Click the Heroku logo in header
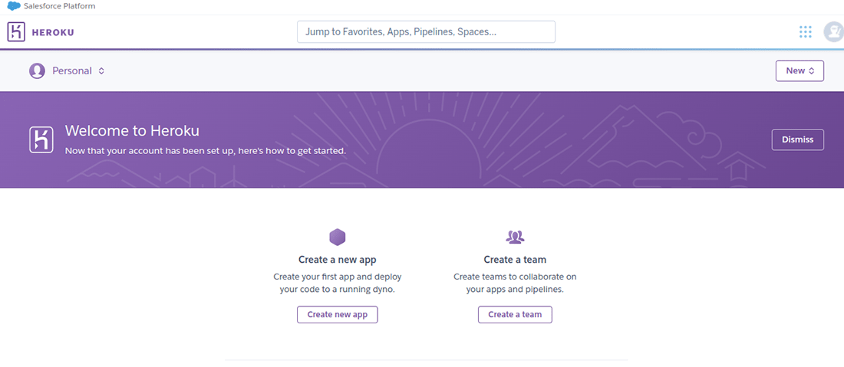Image resolution: width=844 pixels, height=367 pixels. (16, 31)
